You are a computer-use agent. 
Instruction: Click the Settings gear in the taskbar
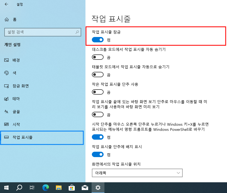click(98, 188)
